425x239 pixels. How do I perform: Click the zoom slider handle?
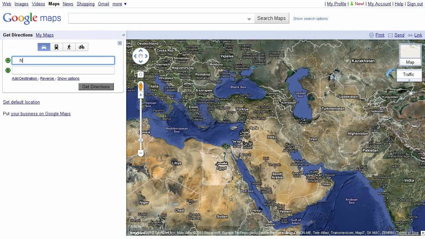141,140
